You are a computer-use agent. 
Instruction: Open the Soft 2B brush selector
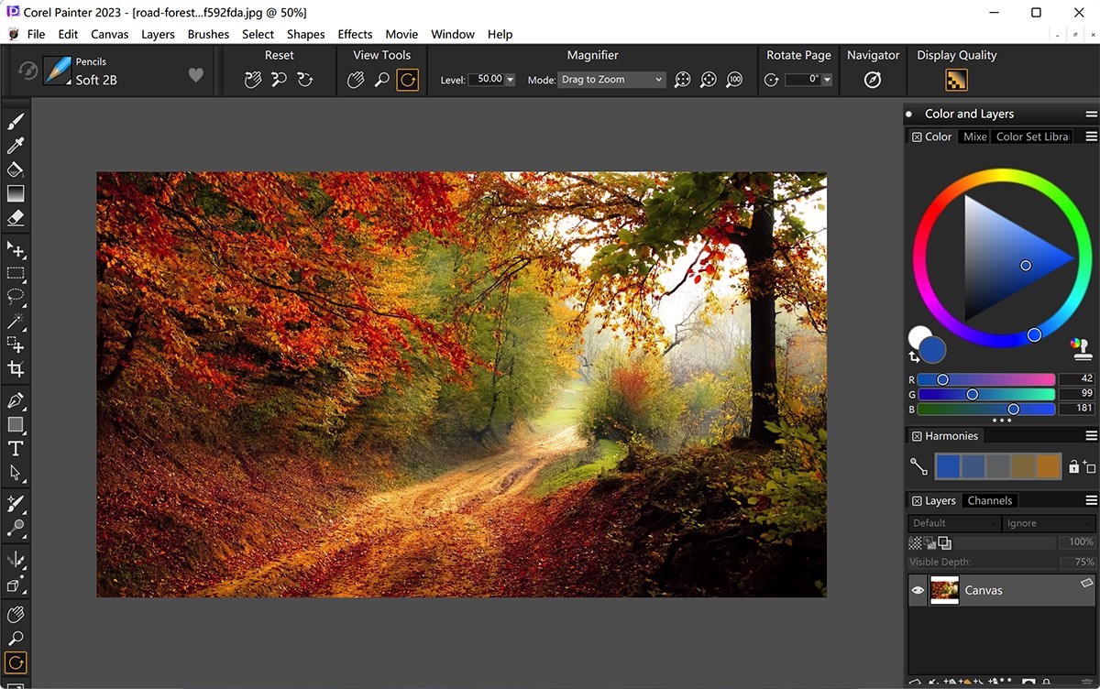pyautogui.click(x=57, y=71)
